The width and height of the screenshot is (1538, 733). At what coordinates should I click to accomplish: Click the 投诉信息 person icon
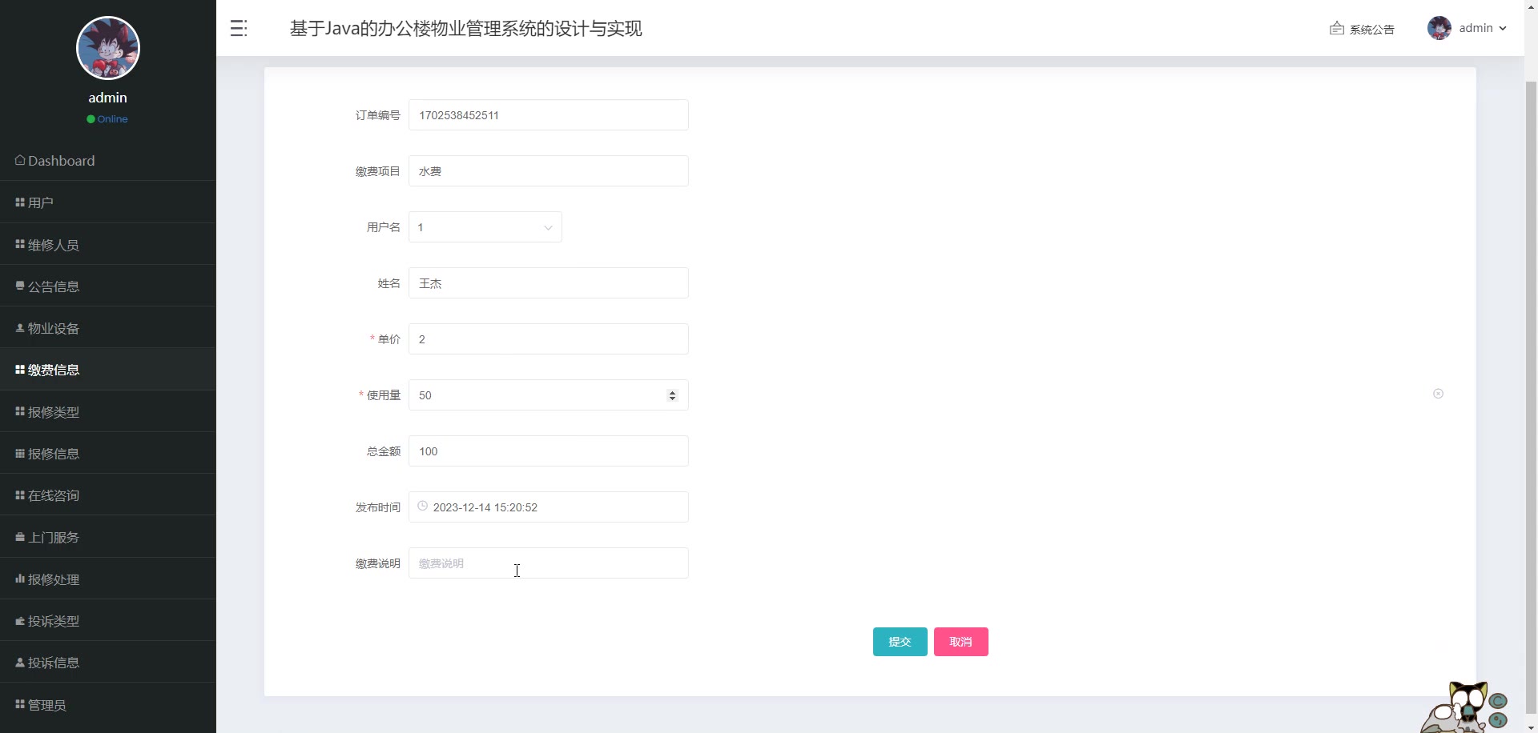pyautogui.click(x=20, y=663)
